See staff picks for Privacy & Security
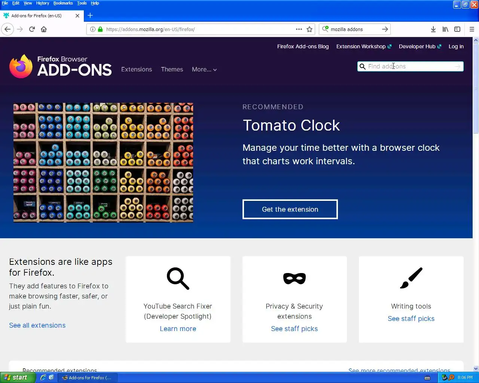Screen dimensions: 479x383 coord(295,329)
